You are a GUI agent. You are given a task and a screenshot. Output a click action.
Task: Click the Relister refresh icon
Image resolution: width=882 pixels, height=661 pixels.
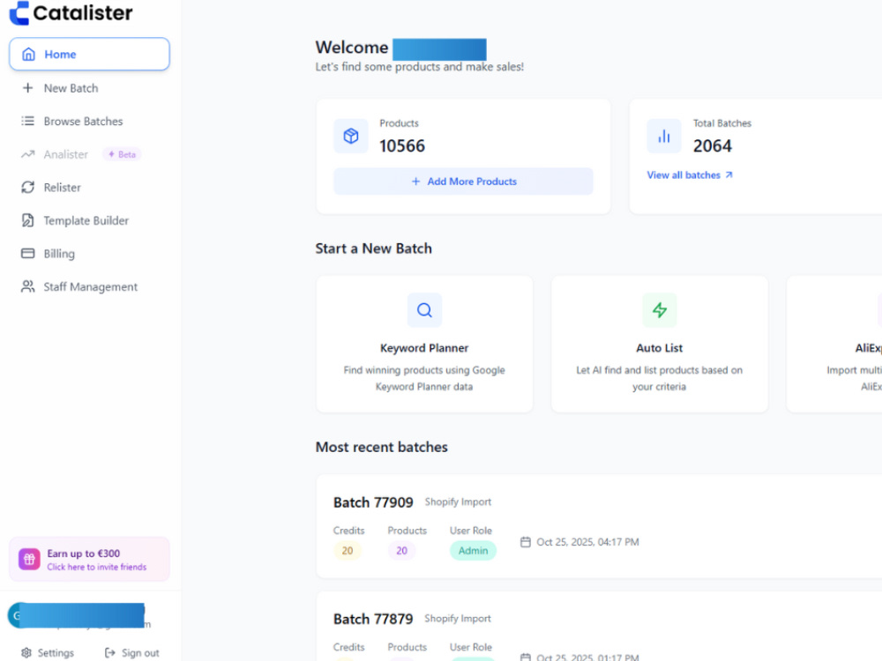pyautogui.click(x=27, y=187)
